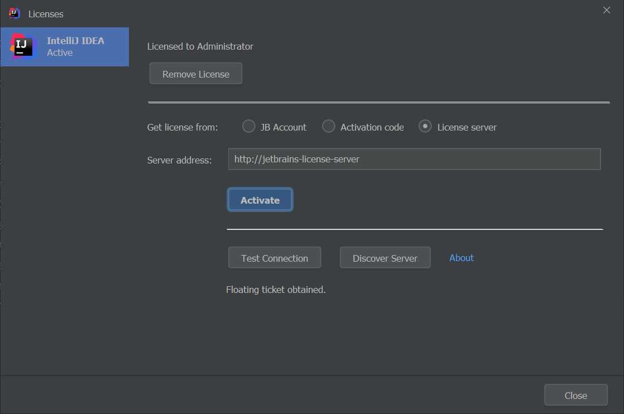This screenshot has width=624, height=414.
Task: Click the Get license from label
Action: [183, 127]
